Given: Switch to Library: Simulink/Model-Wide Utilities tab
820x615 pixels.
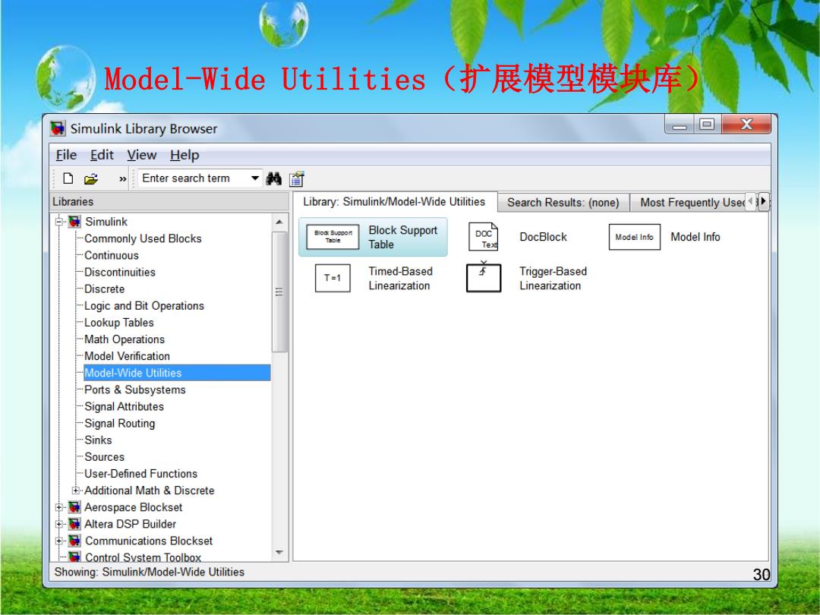Looking at the screenshot, I should pyautogui.click(x=394, y=202).
